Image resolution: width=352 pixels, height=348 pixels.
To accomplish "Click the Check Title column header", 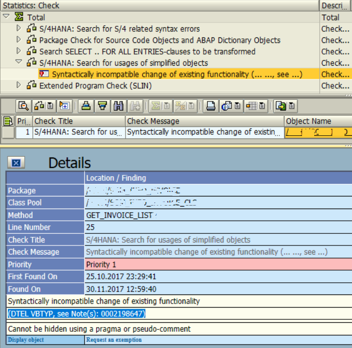I will click(x=79, y=121).
